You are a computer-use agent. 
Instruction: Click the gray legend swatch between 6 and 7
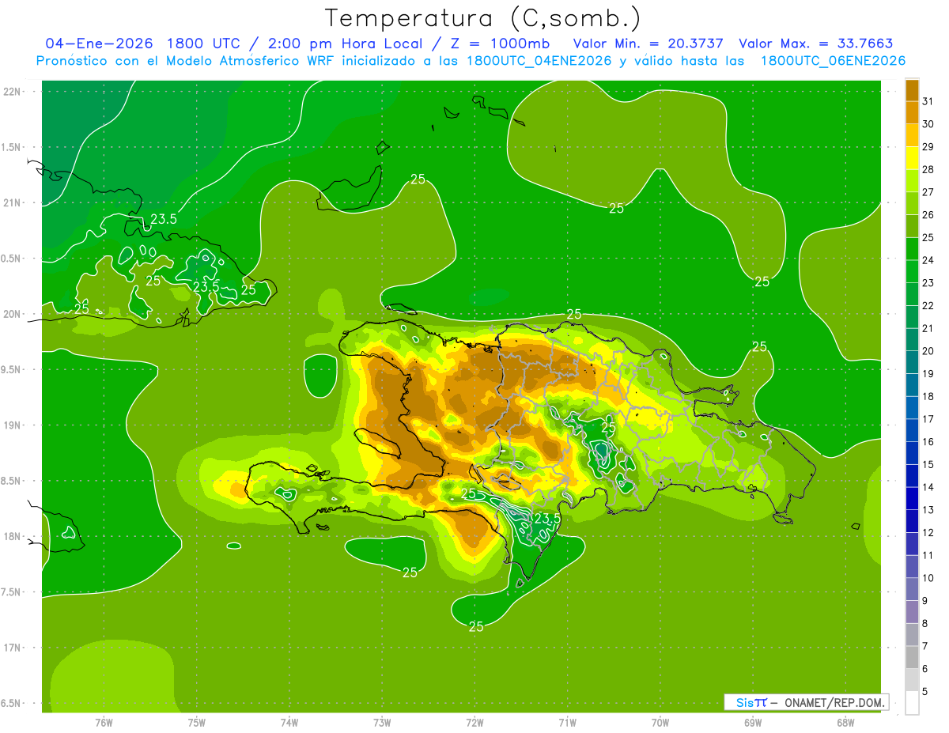(x=912, y=657)
